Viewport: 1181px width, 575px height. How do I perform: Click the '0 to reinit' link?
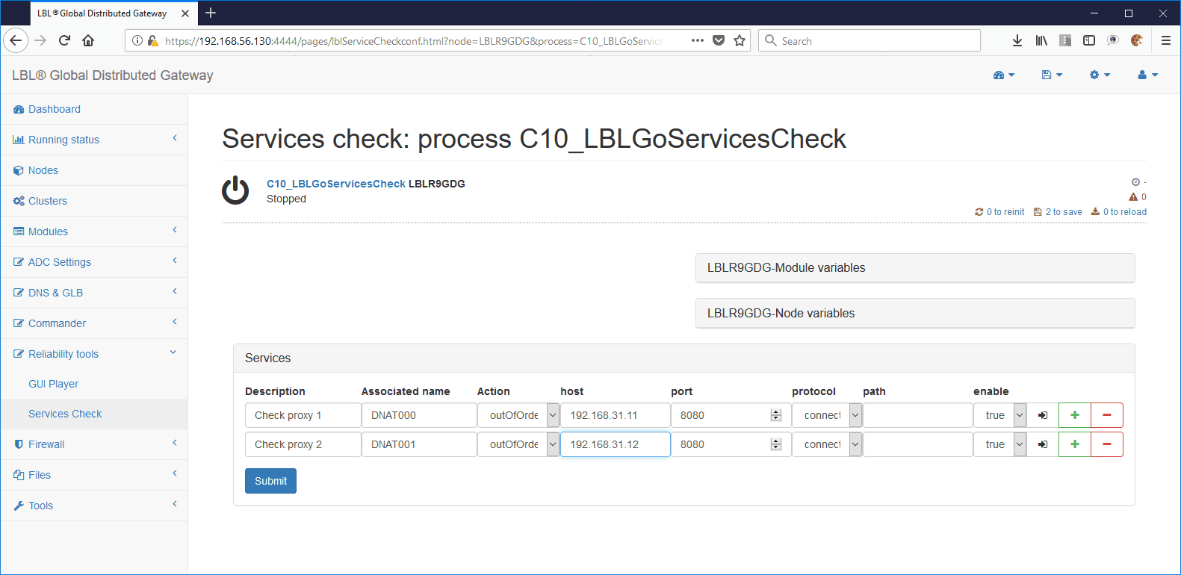[x=999, y=212]
